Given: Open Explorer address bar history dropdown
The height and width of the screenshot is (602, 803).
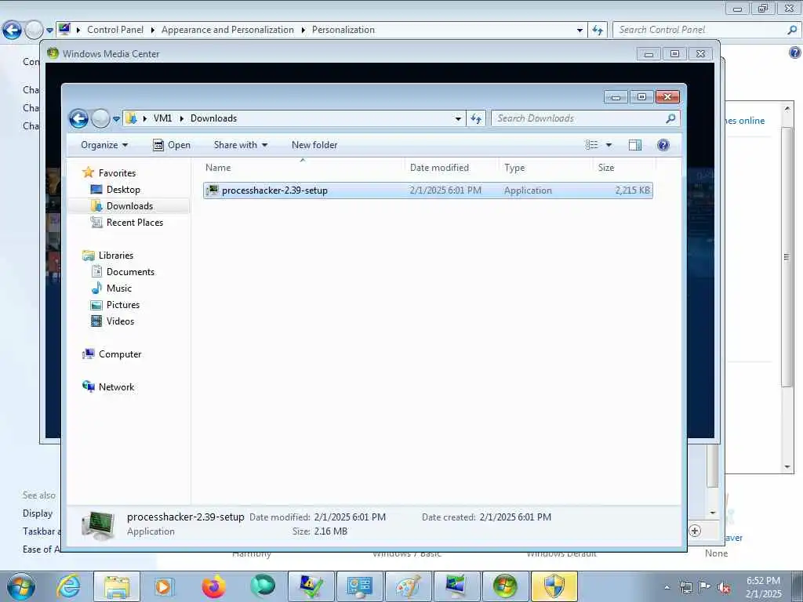Looking at the screenshot, I should click(x=458, y=119).
